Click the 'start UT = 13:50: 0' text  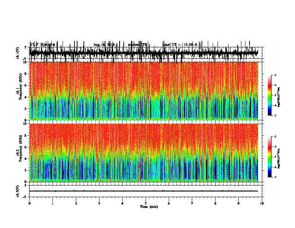coord(180,45)
